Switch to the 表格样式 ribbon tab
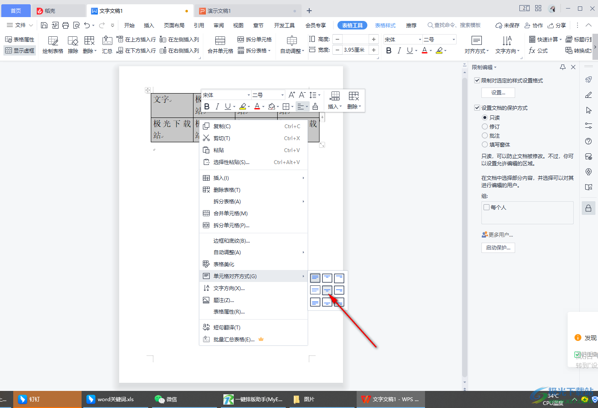This screenshot has height=408, width=598. click(385, 25)
